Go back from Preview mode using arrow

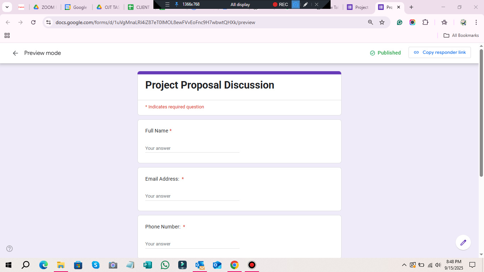pyautogui.click(x=15, y=53)
